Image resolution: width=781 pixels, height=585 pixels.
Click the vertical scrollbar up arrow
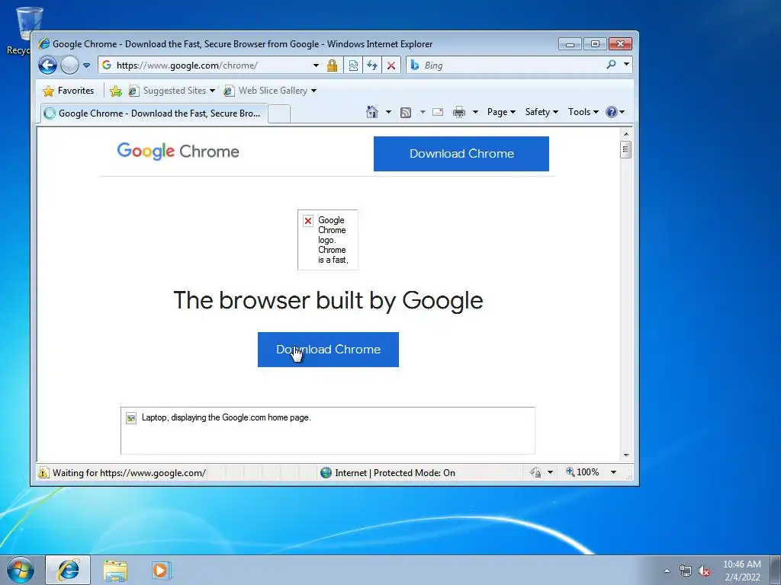626,134
